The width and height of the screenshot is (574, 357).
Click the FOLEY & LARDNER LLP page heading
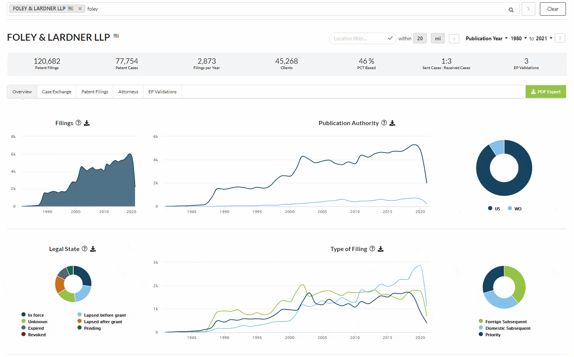tap(58, 37)
